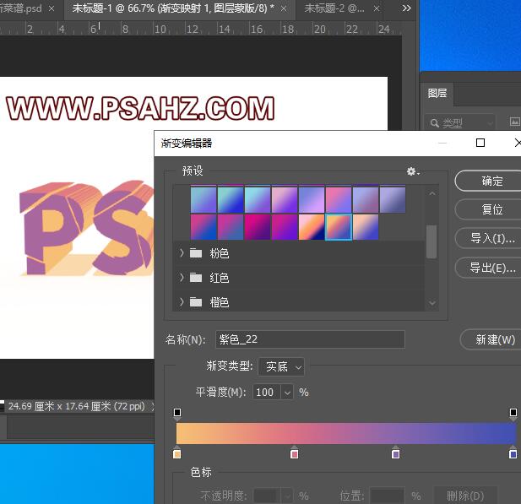Image resolution: width=521 pixels, height=504 pixels.
Task: Open the 类型 filter dropdown in Layers
Action: coord(460,123)
